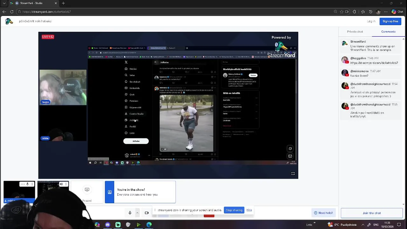407x229 pixels.
Task: Go back to the previous page
Action: point(4,12)
